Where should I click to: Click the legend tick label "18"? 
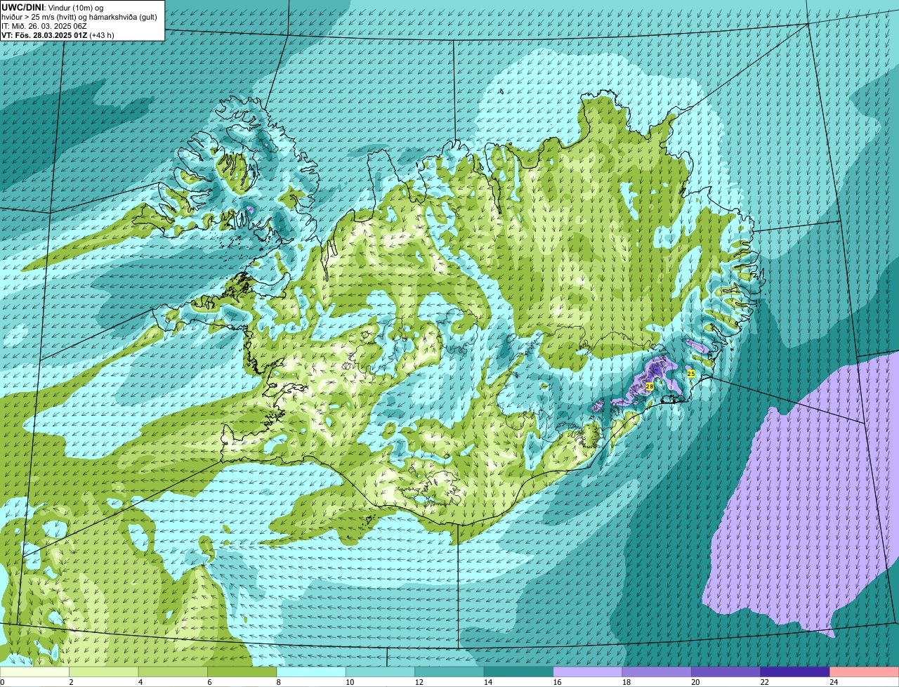[x=625, y=682]
